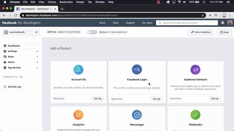
Task: Click the Dashboard home icon in sidebar
Action: click(5, 46)
